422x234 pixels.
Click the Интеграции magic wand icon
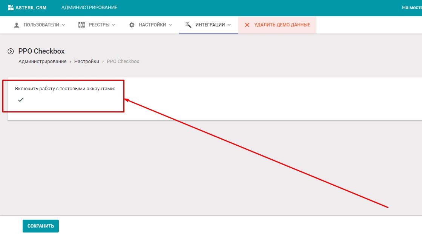click(188, 25)
